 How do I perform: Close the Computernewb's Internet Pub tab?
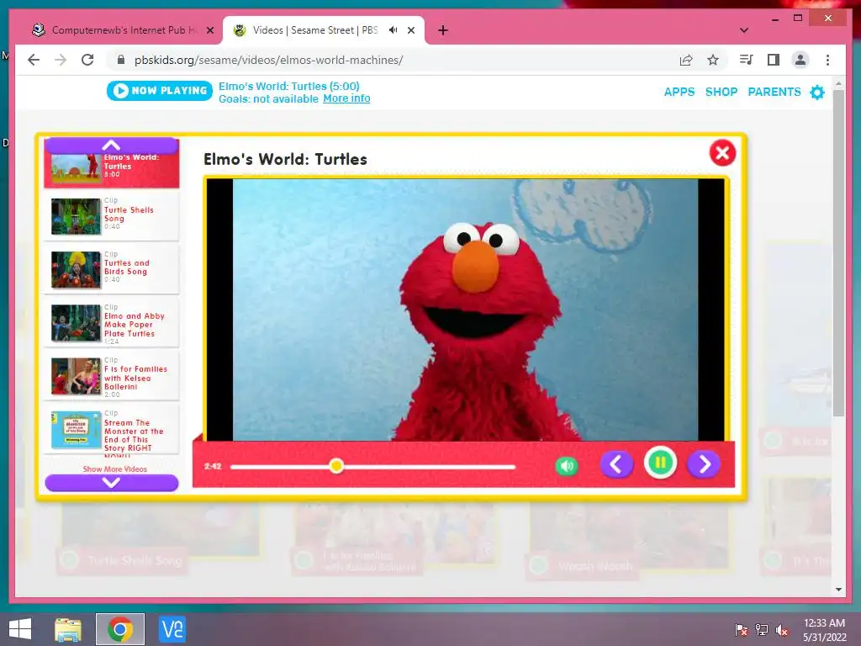coord(209,31)
